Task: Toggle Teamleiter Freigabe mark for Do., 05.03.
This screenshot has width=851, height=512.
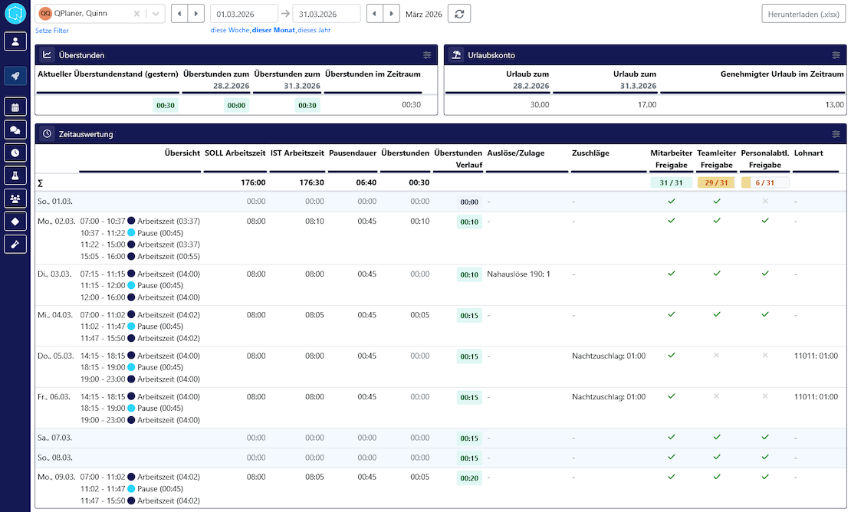Action: pyautogui.click(x=716, y=355)
